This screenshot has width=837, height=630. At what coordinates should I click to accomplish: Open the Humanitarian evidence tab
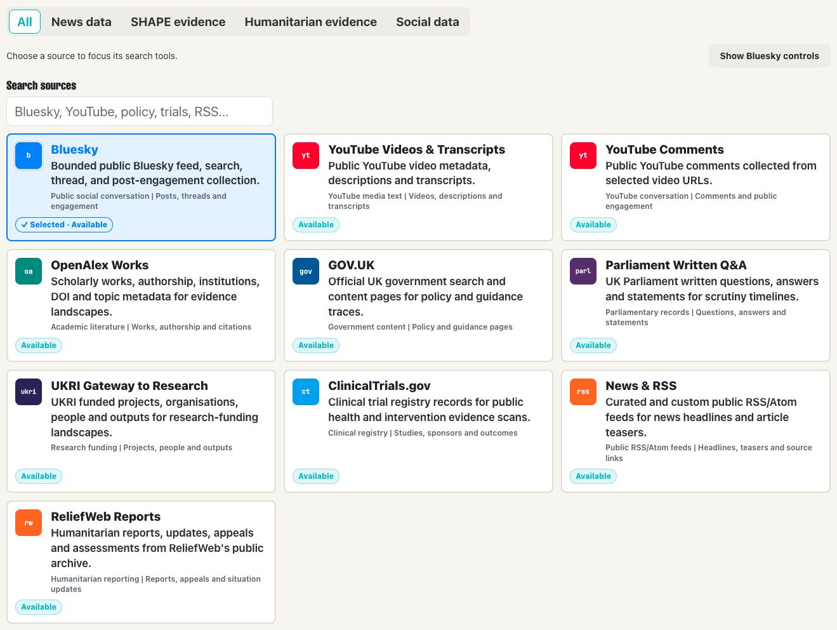tap(310, 22)
